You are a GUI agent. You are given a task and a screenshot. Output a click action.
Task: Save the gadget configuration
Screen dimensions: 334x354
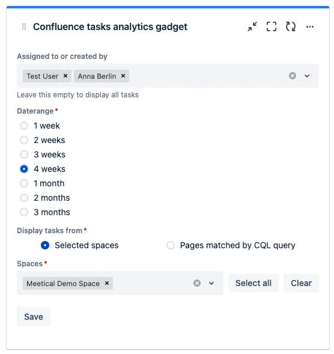click(34, 317)
